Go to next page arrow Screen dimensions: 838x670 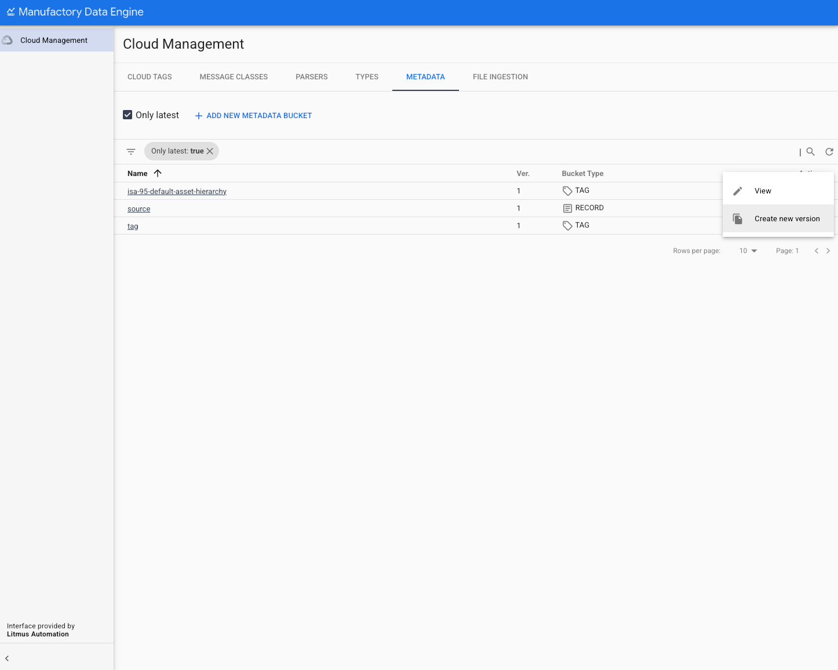coord(828,251)
